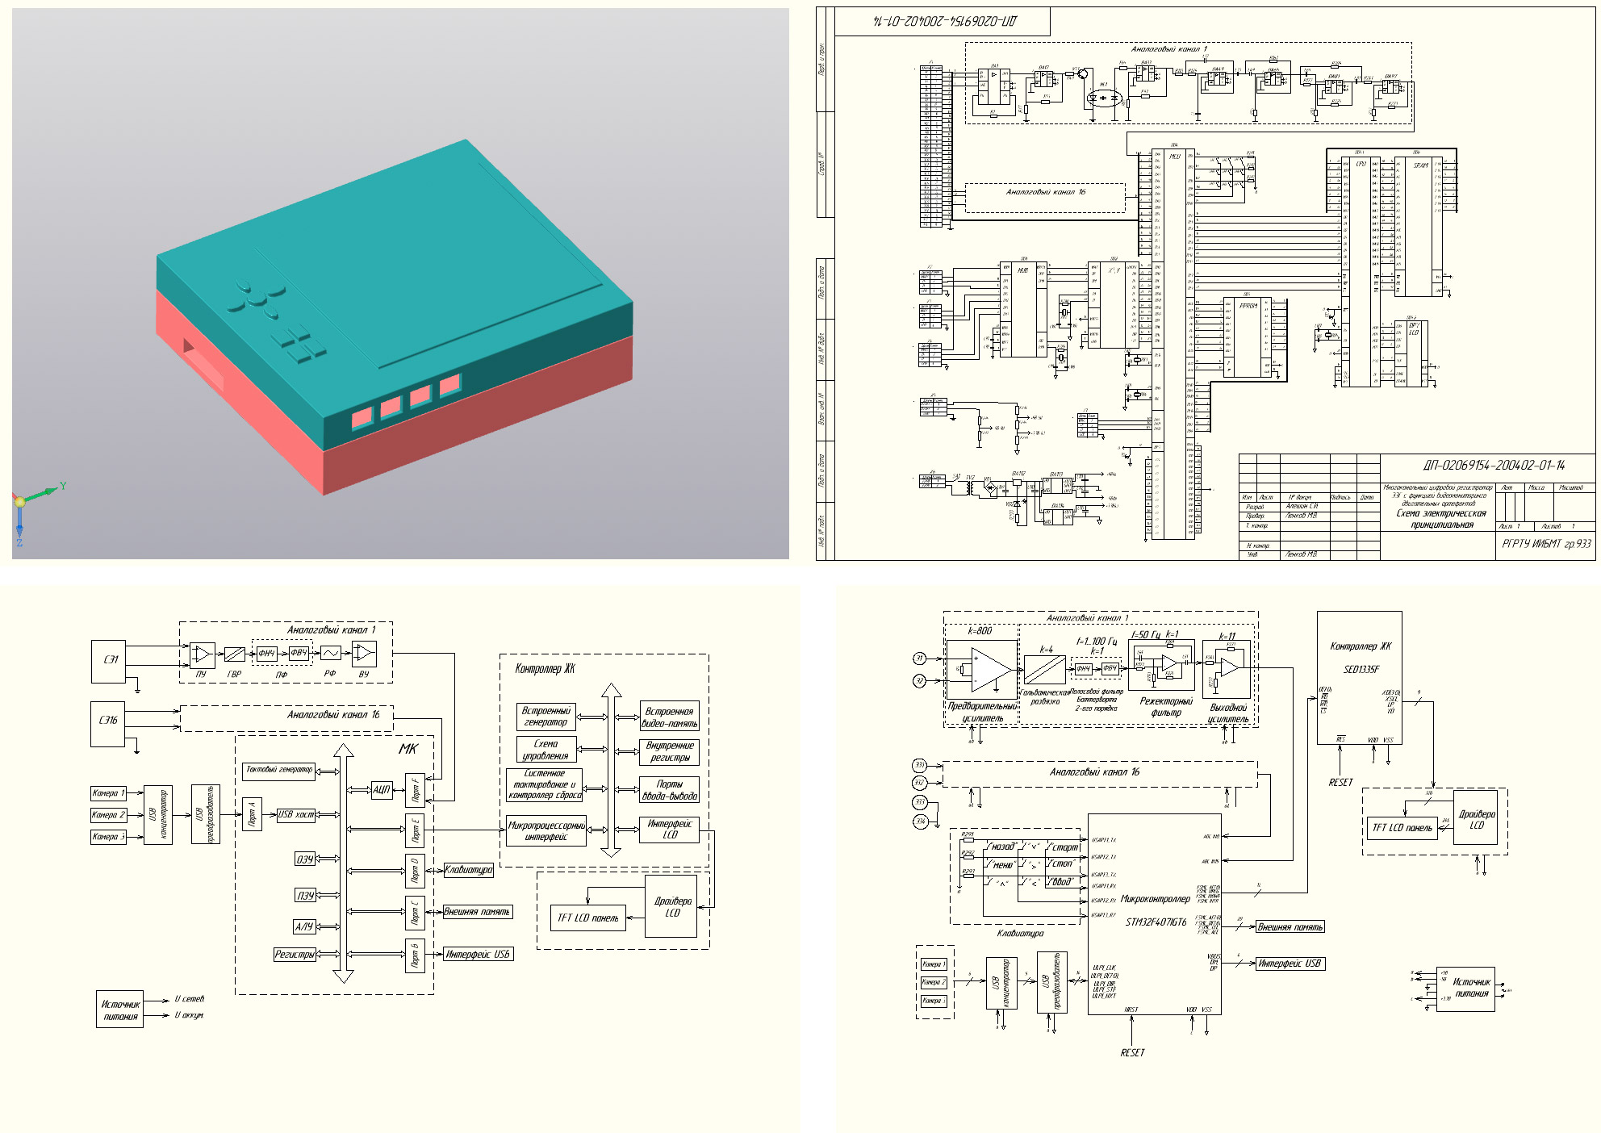Click the schematic title block number ДП-02069154-200402-01-14
The height and width of the screenshot is (1133, 1601).
pos(1493,466)
